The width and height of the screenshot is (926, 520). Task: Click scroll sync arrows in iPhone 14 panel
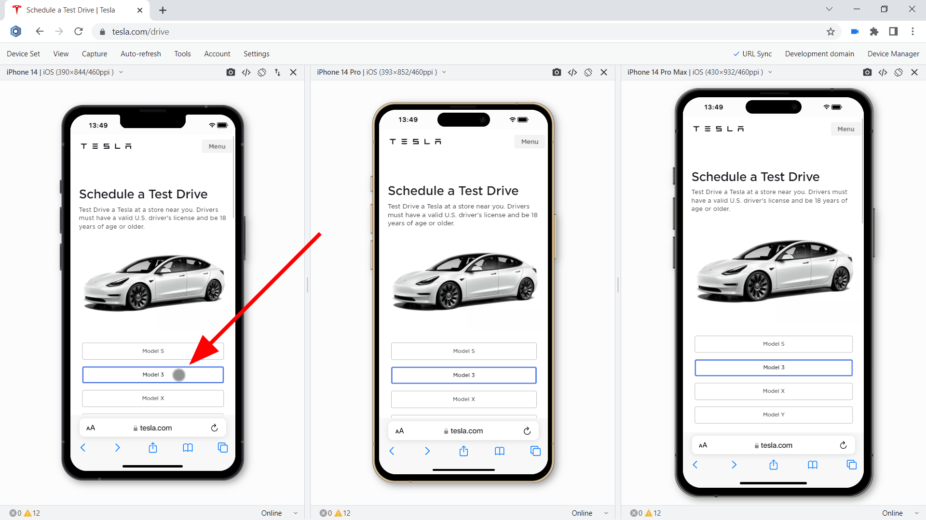277,72
